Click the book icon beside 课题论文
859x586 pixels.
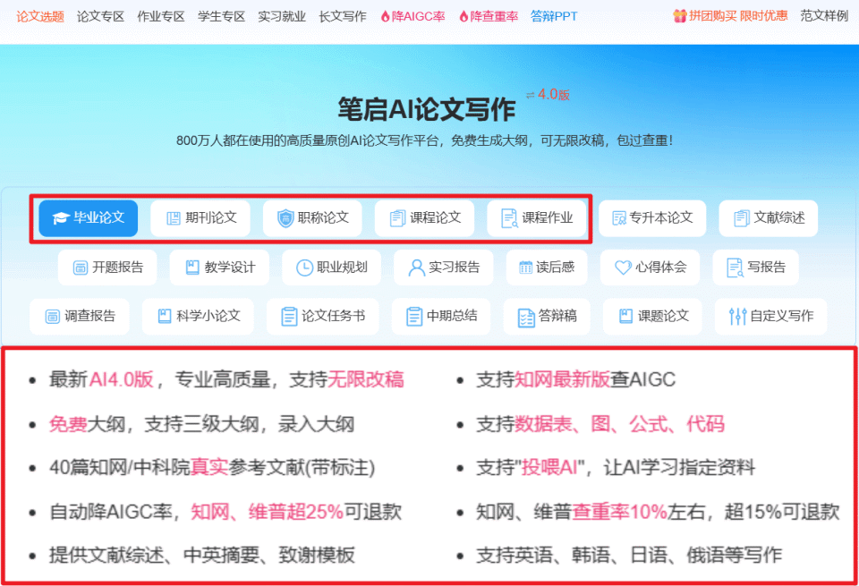625,316
